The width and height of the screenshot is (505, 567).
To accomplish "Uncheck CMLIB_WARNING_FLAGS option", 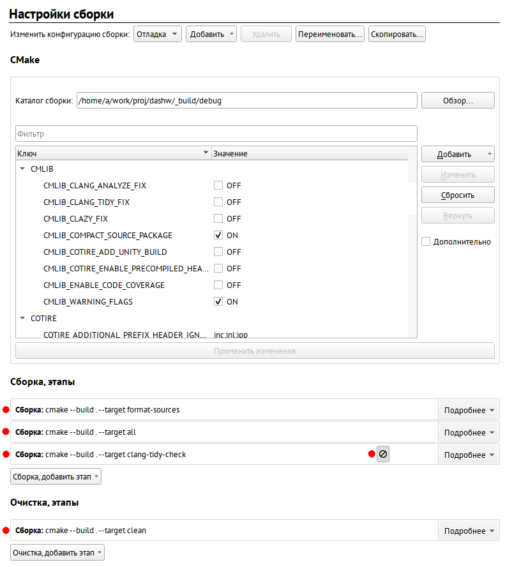I will point(218,301).
